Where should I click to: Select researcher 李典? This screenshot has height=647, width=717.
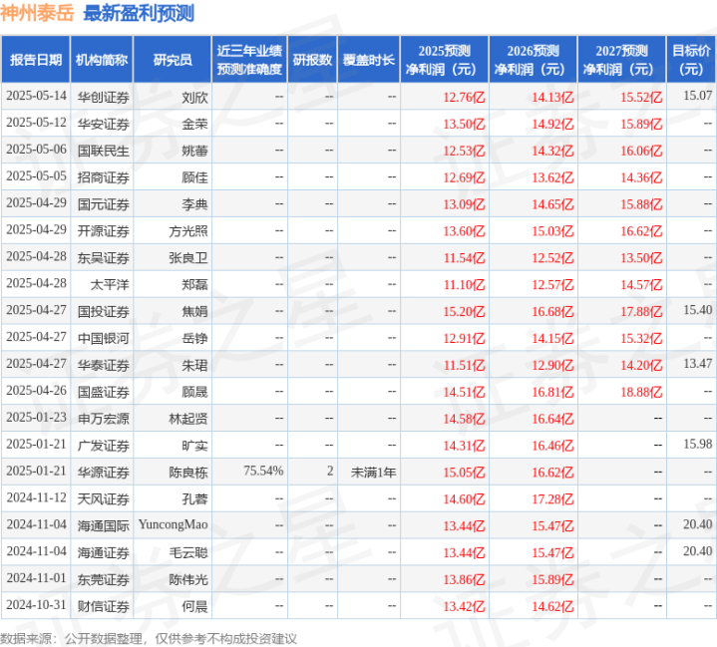pos(194,204)
